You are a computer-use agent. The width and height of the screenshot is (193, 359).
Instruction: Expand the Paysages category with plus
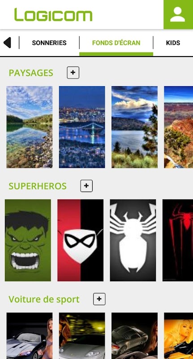tap(73, 73)
